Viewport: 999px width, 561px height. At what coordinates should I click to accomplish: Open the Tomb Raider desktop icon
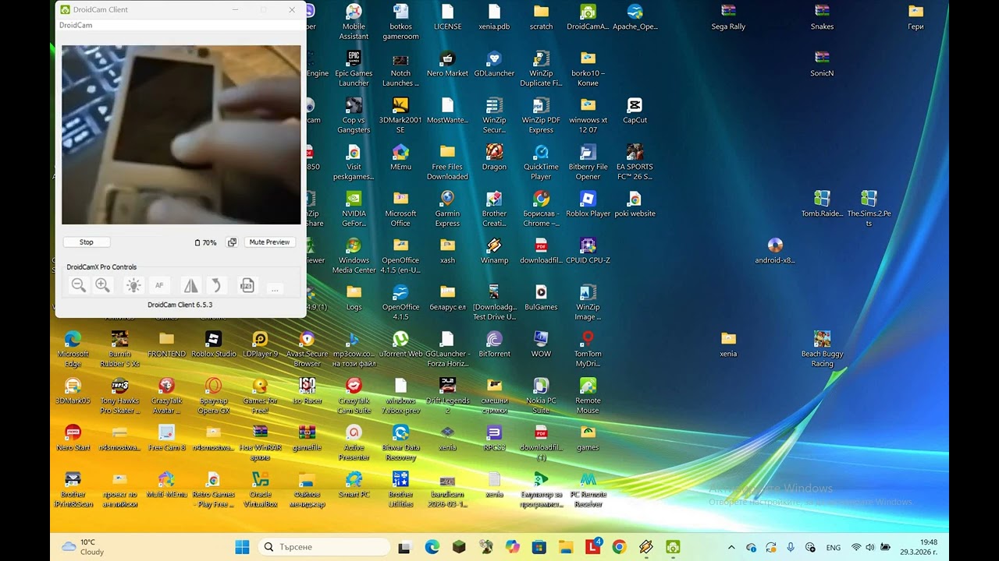[822, 204]
